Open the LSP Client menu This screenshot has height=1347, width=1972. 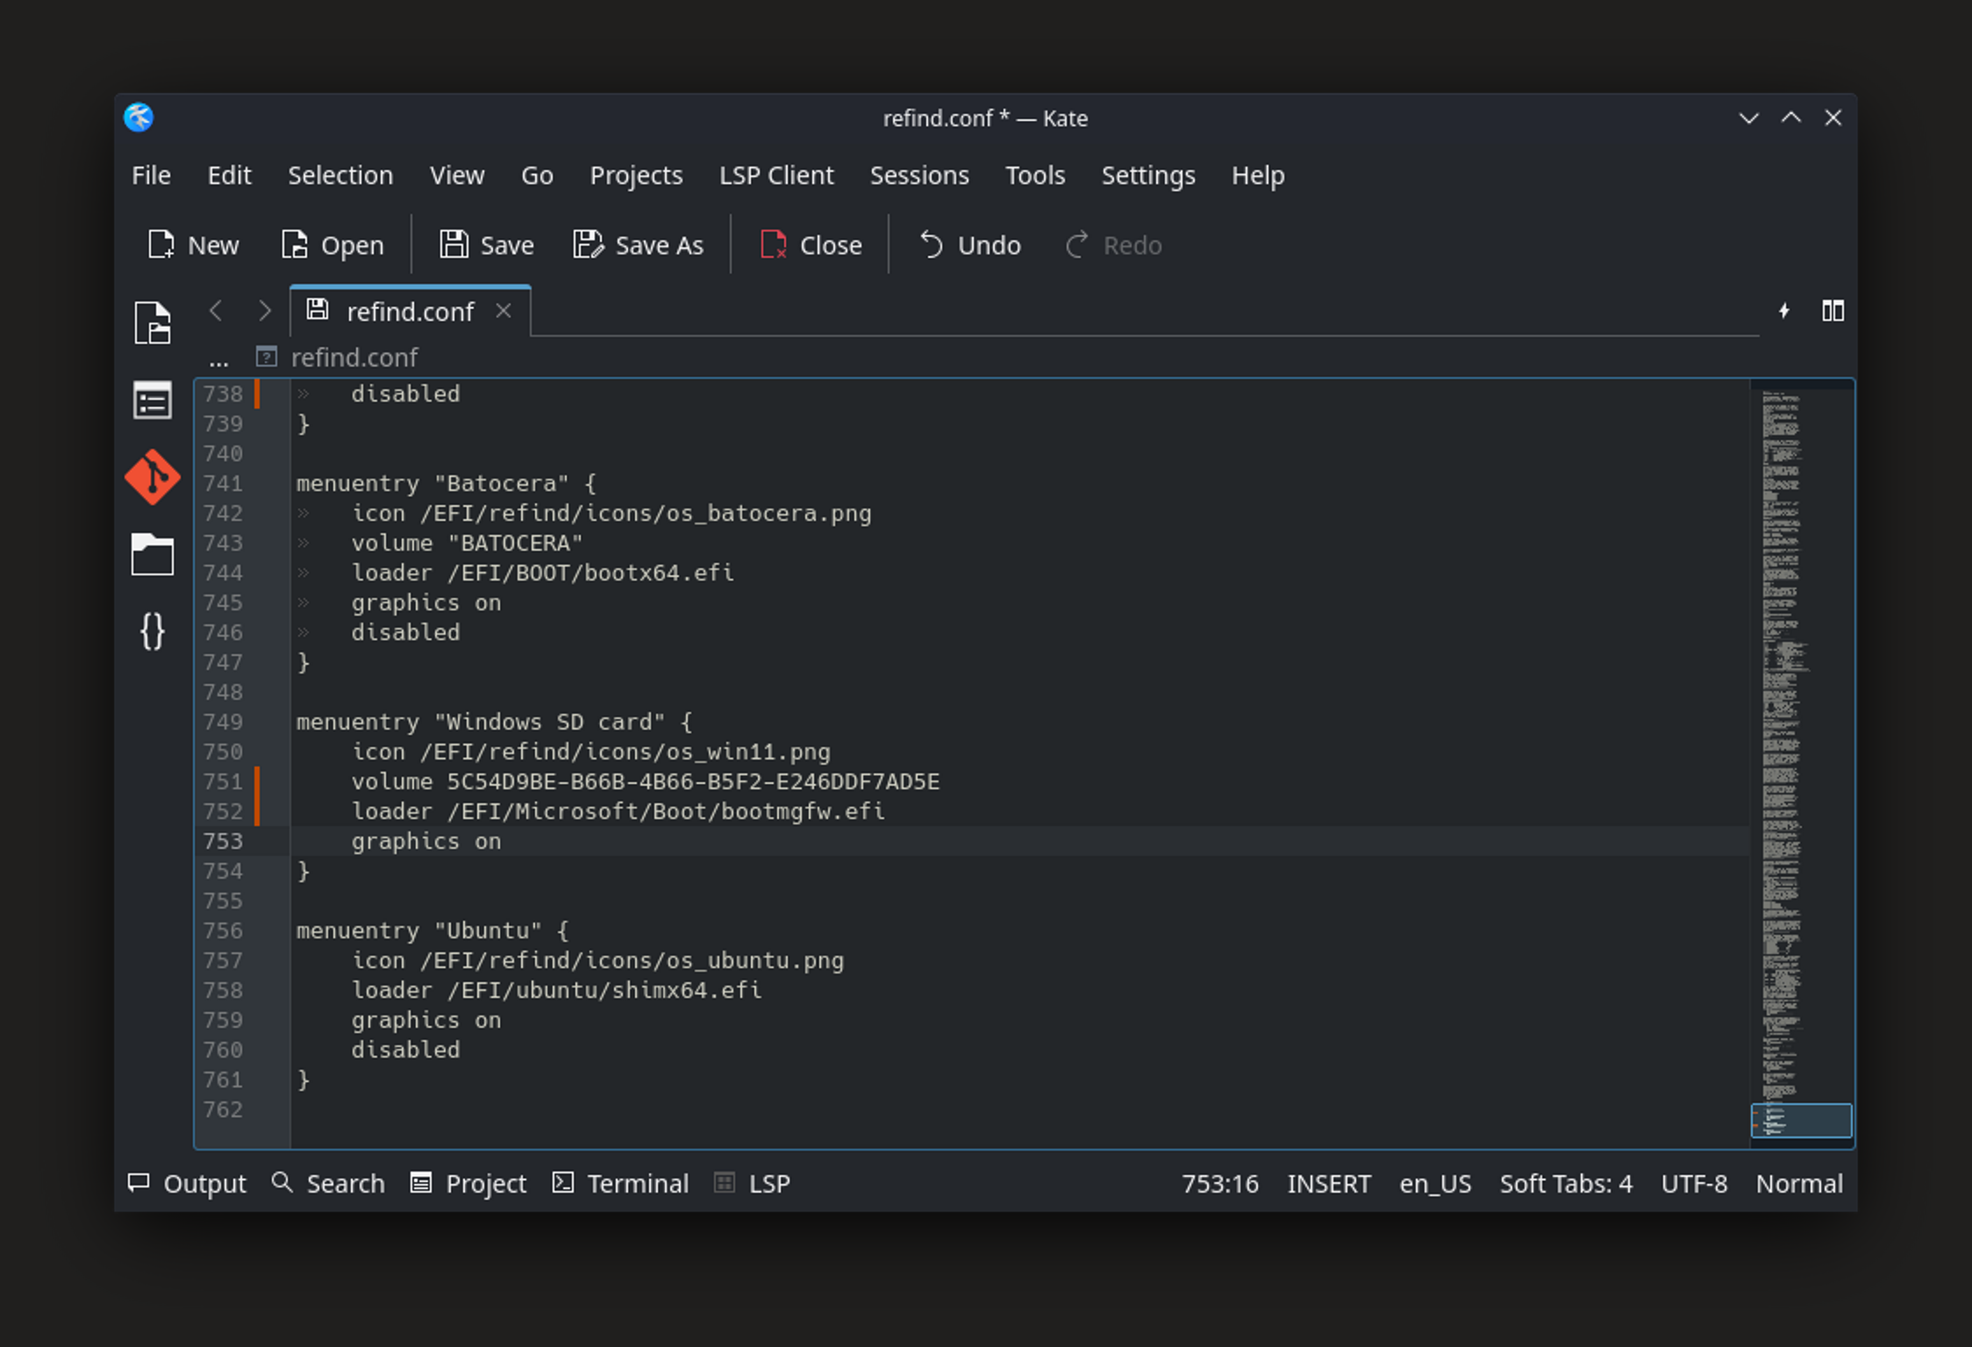(775, 175)
